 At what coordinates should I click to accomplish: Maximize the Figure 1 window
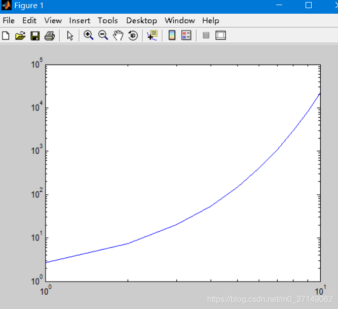(x=309, y=5)
